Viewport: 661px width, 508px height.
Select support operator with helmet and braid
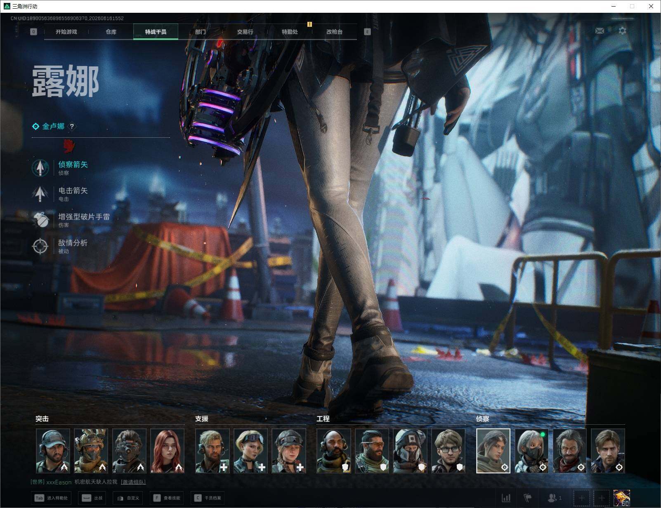click(289, 451)
